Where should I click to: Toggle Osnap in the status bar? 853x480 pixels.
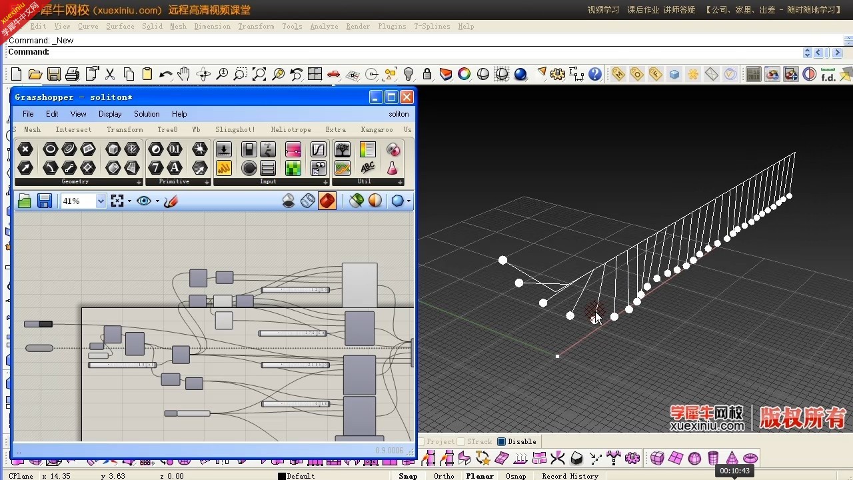click(x=516, y=476)
